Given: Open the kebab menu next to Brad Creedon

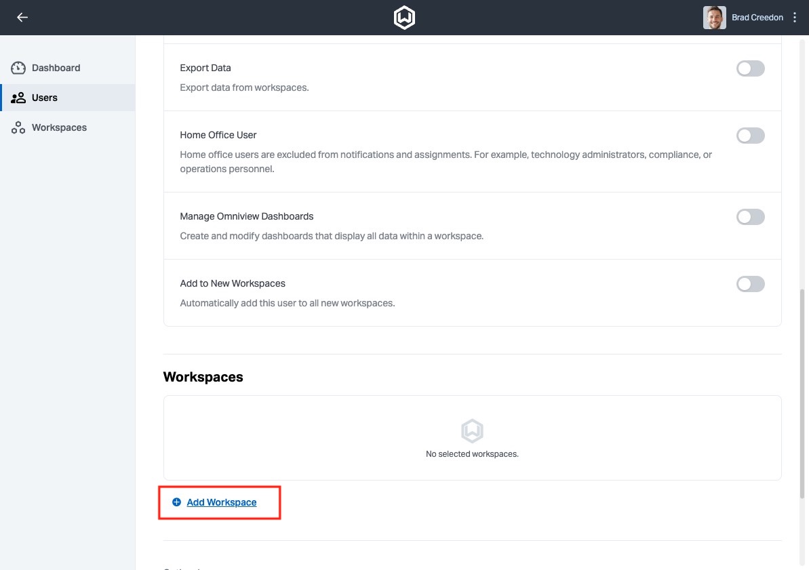Looking at the screenshot, I should pyautogui.click(x=794, y=17).
